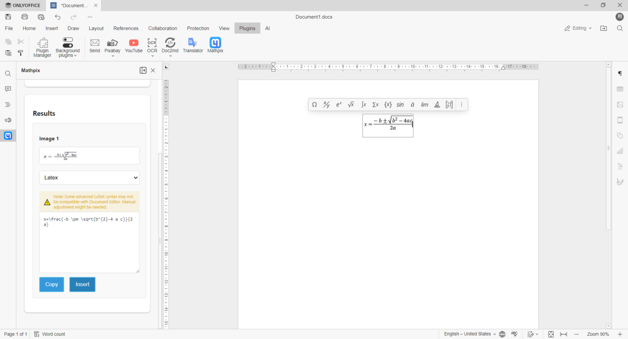Toggle the Mathpix panel docking position
Screen dimensions: 628x339
coord(143,70)
